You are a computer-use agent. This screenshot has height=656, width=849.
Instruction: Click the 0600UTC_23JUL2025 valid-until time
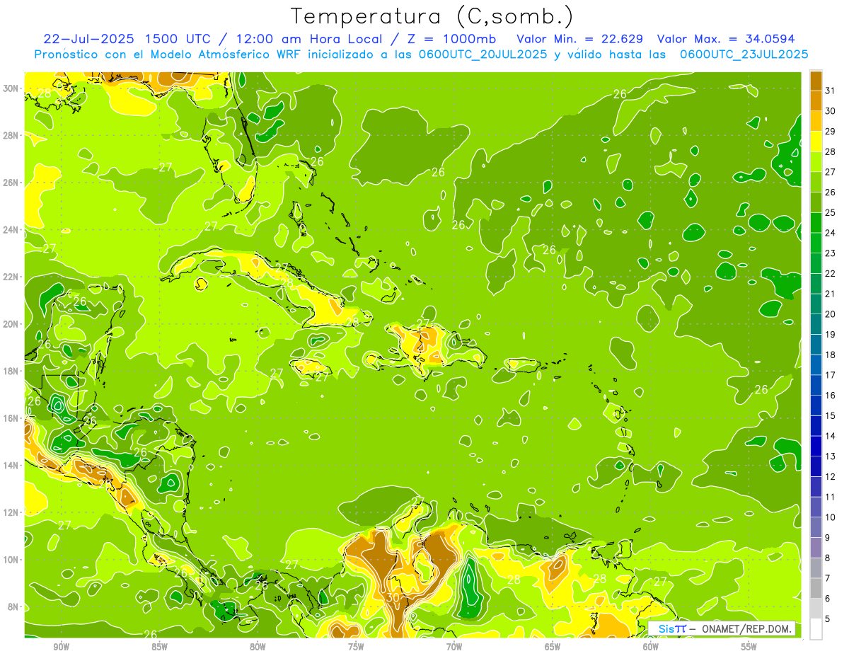pyautogui.click(x=744, y=54)
